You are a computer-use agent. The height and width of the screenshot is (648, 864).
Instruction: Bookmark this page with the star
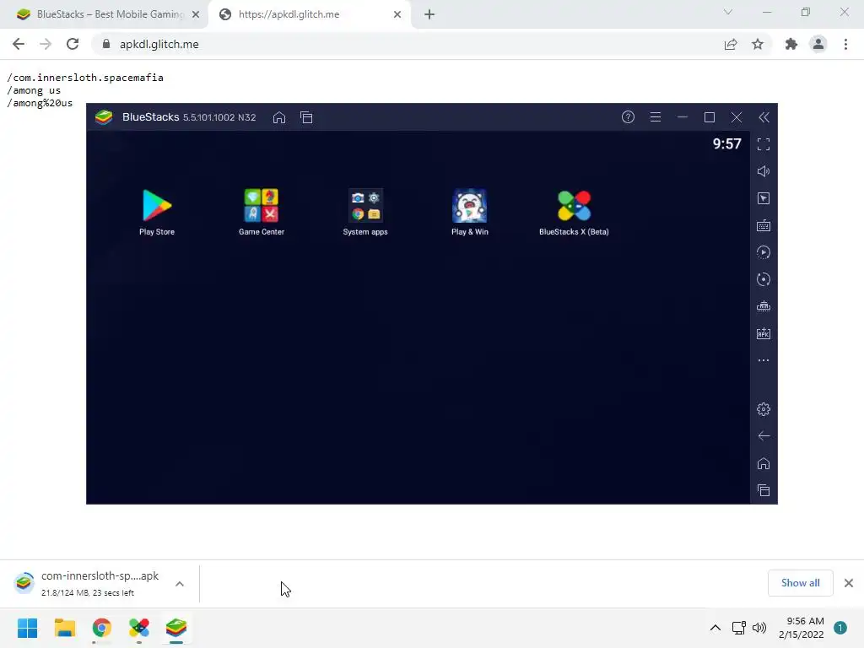(758, 44)
